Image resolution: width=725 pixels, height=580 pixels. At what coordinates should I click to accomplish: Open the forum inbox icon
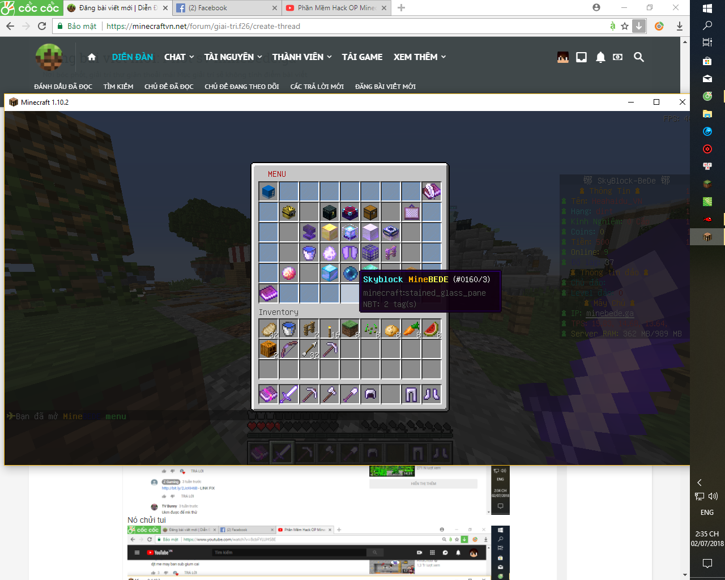click(581, 57)
